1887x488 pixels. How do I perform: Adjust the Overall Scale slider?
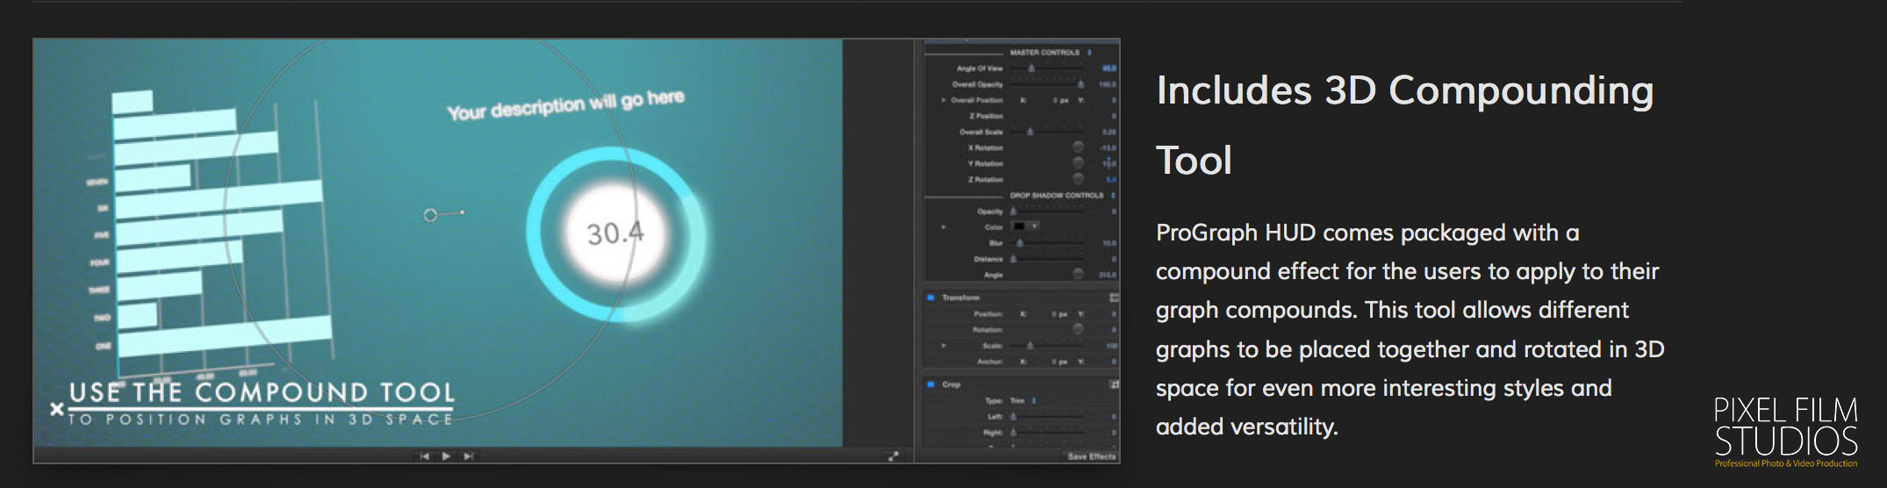(1046, 132)
